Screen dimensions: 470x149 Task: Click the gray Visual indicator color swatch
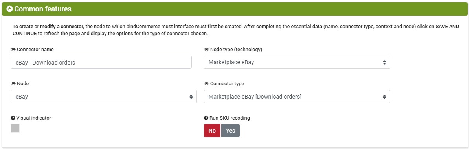[15, 128]
